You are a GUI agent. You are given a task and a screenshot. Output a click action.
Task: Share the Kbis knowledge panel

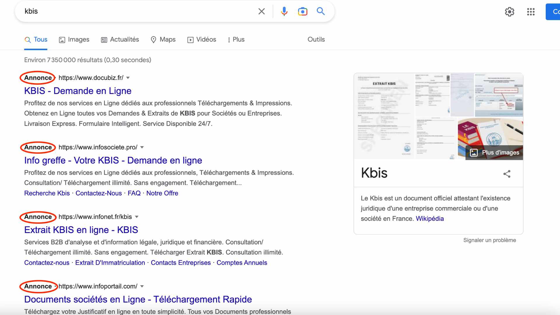[507, 174]
